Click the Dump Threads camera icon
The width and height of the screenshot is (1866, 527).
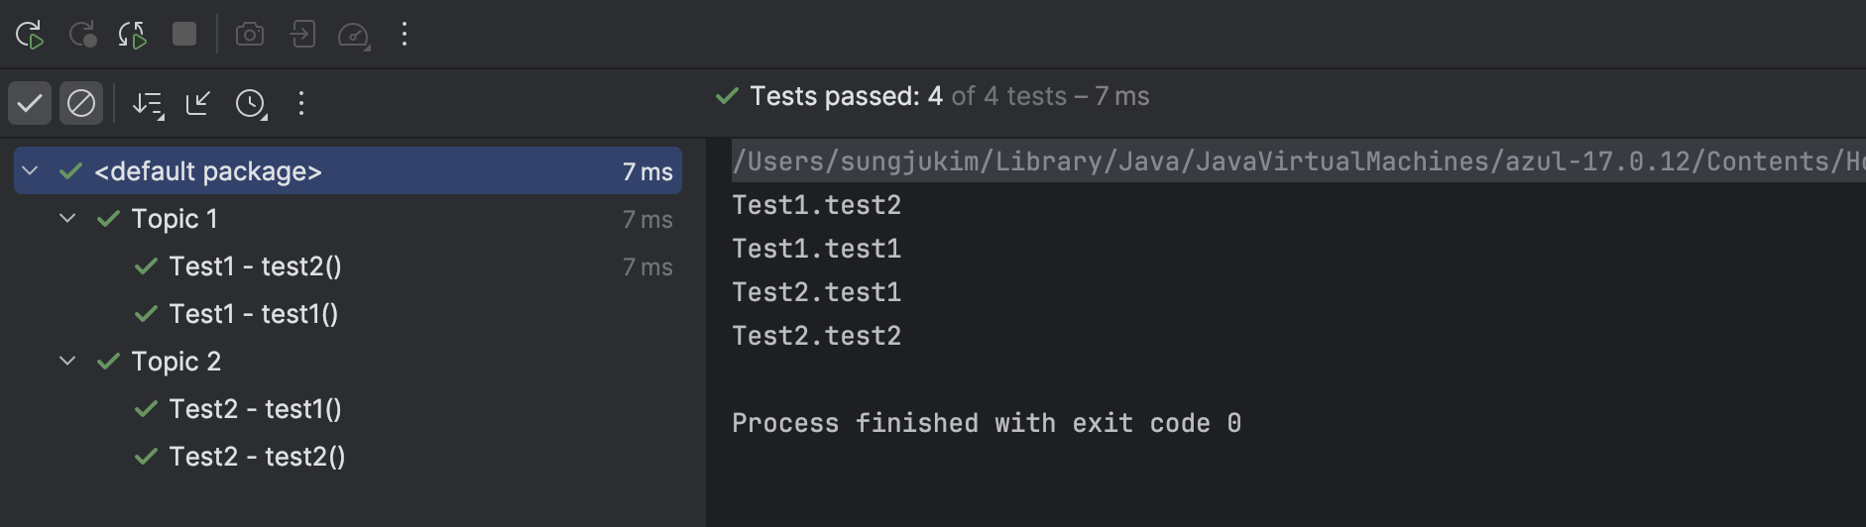[250, 35]
